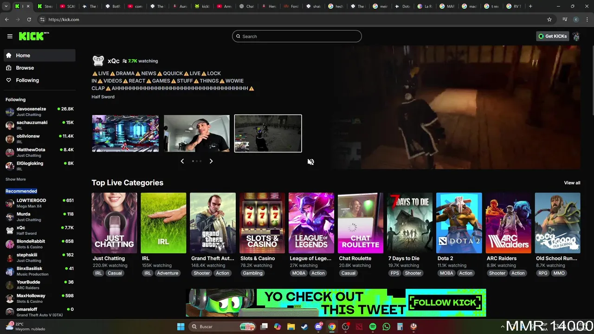
Task: Open LOWTIERGOD in Recommended list
Action: click(39, 203)
